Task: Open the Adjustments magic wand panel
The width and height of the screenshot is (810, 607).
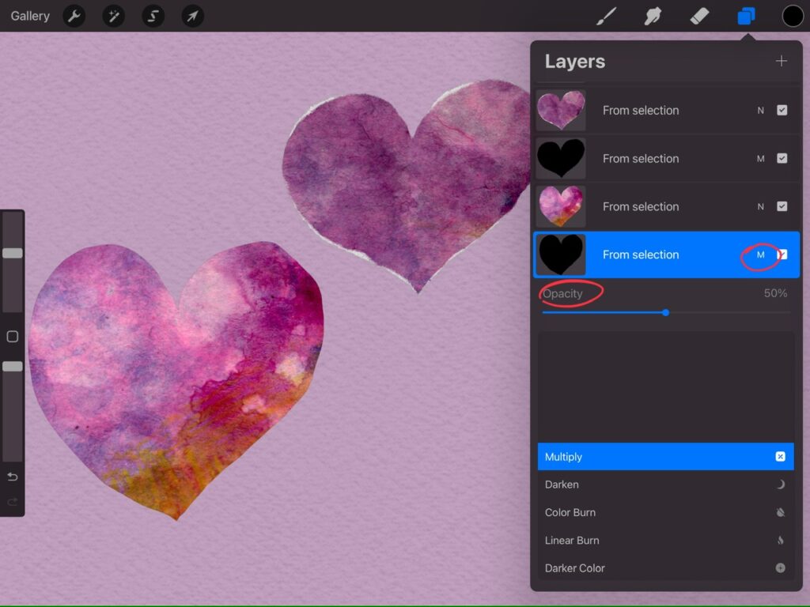Action: (x=113, y=16)
